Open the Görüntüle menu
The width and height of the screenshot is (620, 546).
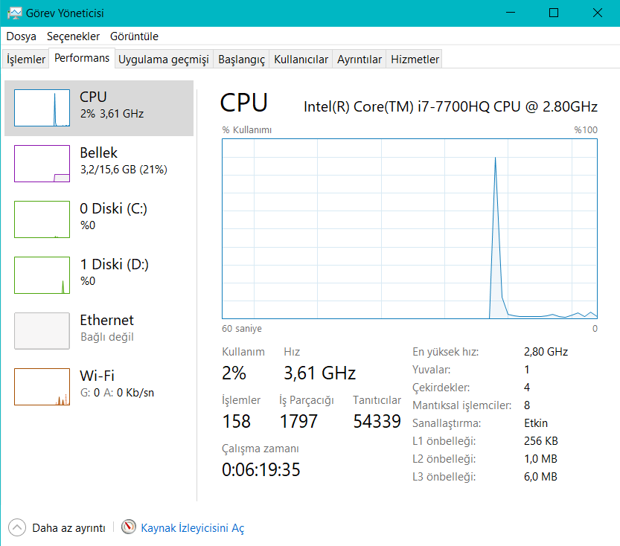point(134,36)
